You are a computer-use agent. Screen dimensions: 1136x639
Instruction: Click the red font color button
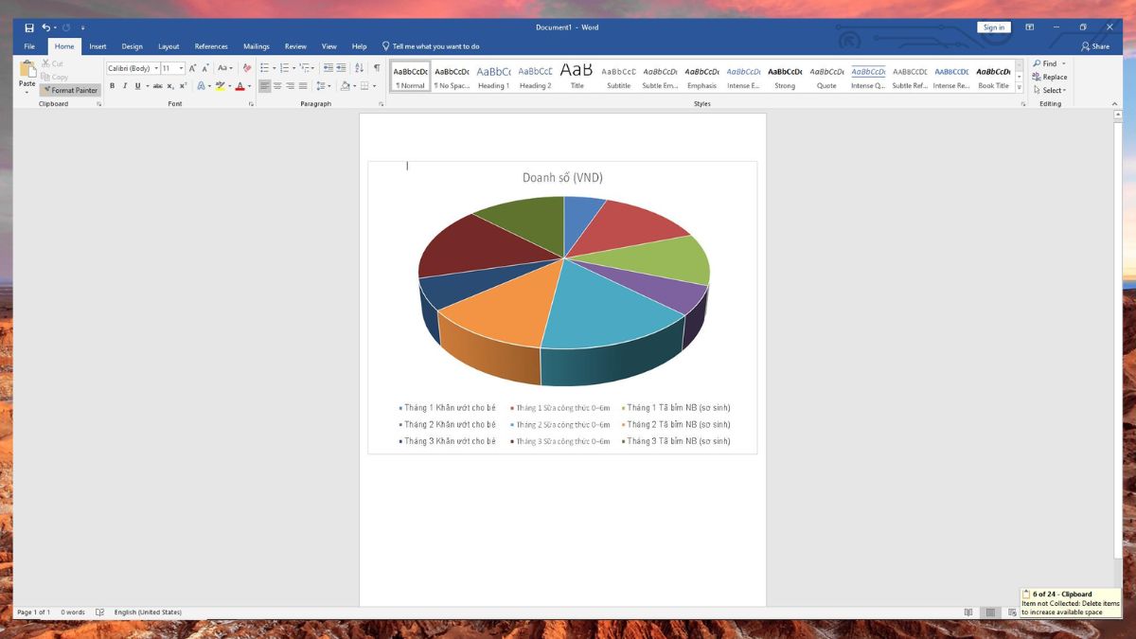(x=240, y=86)
